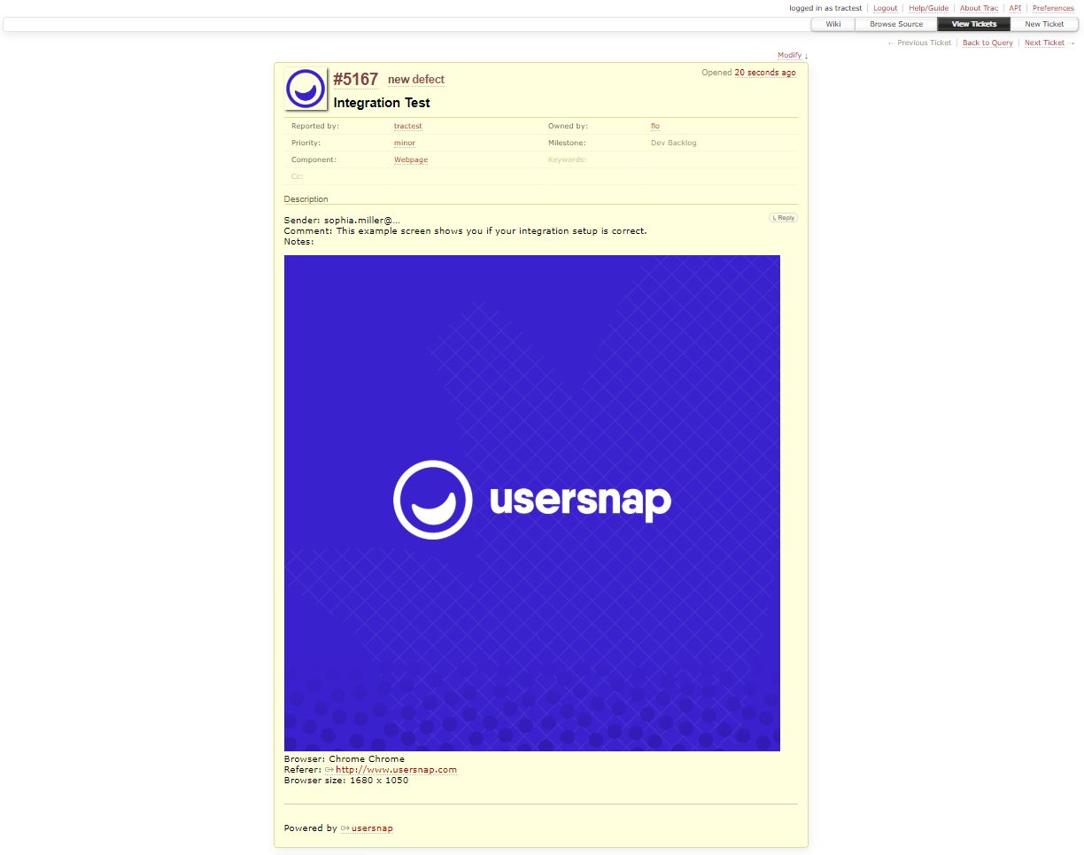Click 'Browser size: 1680 x 1050' text
The width and height of the screenshot is (1084, 855).
pyautogui.click(x=346, y=780)
